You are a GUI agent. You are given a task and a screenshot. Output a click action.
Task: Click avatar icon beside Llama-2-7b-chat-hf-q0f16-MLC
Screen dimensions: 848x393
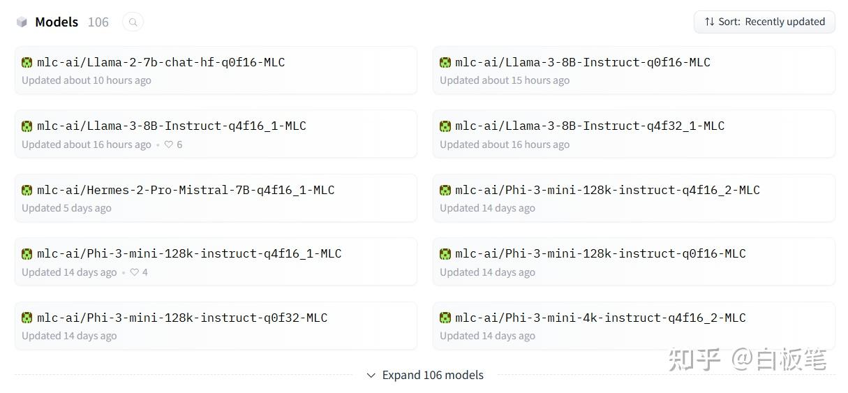coord(27,62)
